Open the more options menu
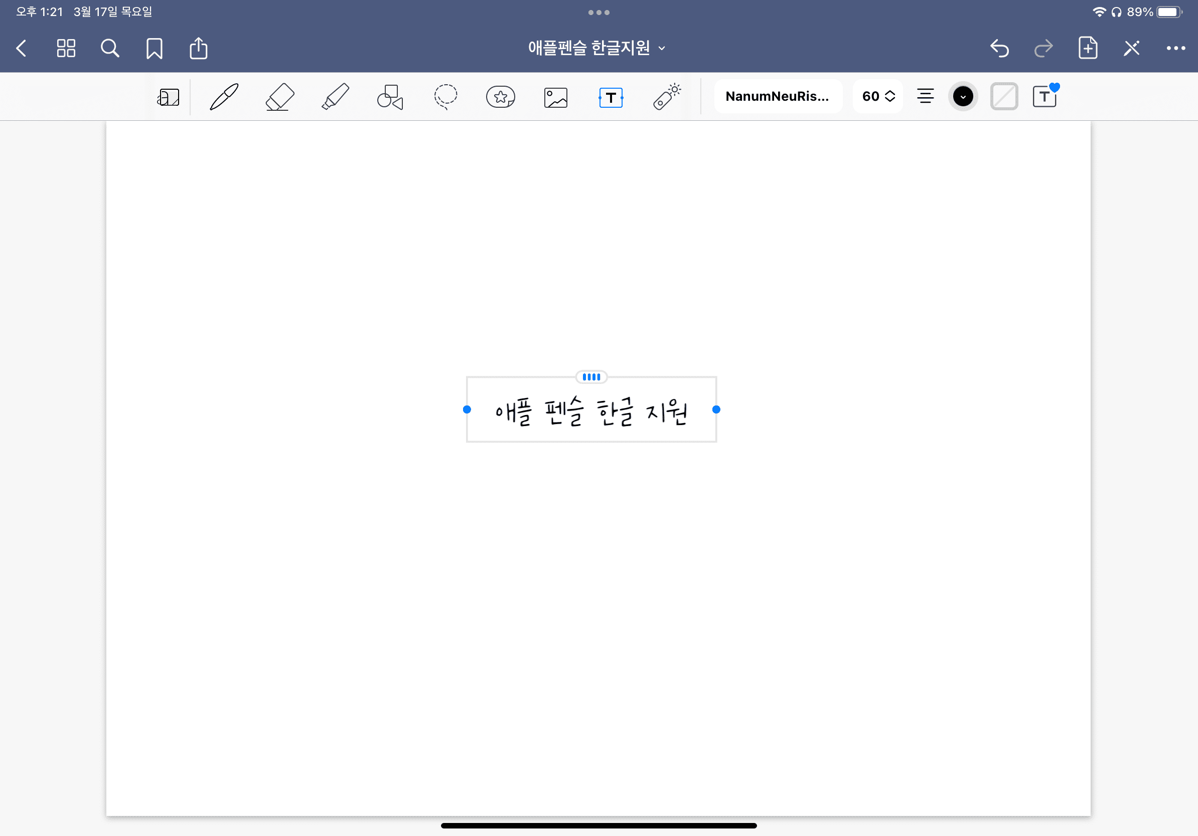Image resolution: width=1198 pixels, height=836 pixels. click(1175, 48)
